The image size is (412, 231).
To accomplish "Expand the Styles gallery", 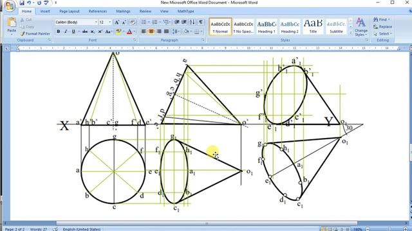I will click(x=350, y=33).
